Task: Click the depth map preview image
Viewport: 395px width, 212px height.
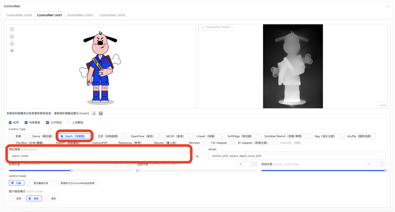Action: (x=293, y=66)
